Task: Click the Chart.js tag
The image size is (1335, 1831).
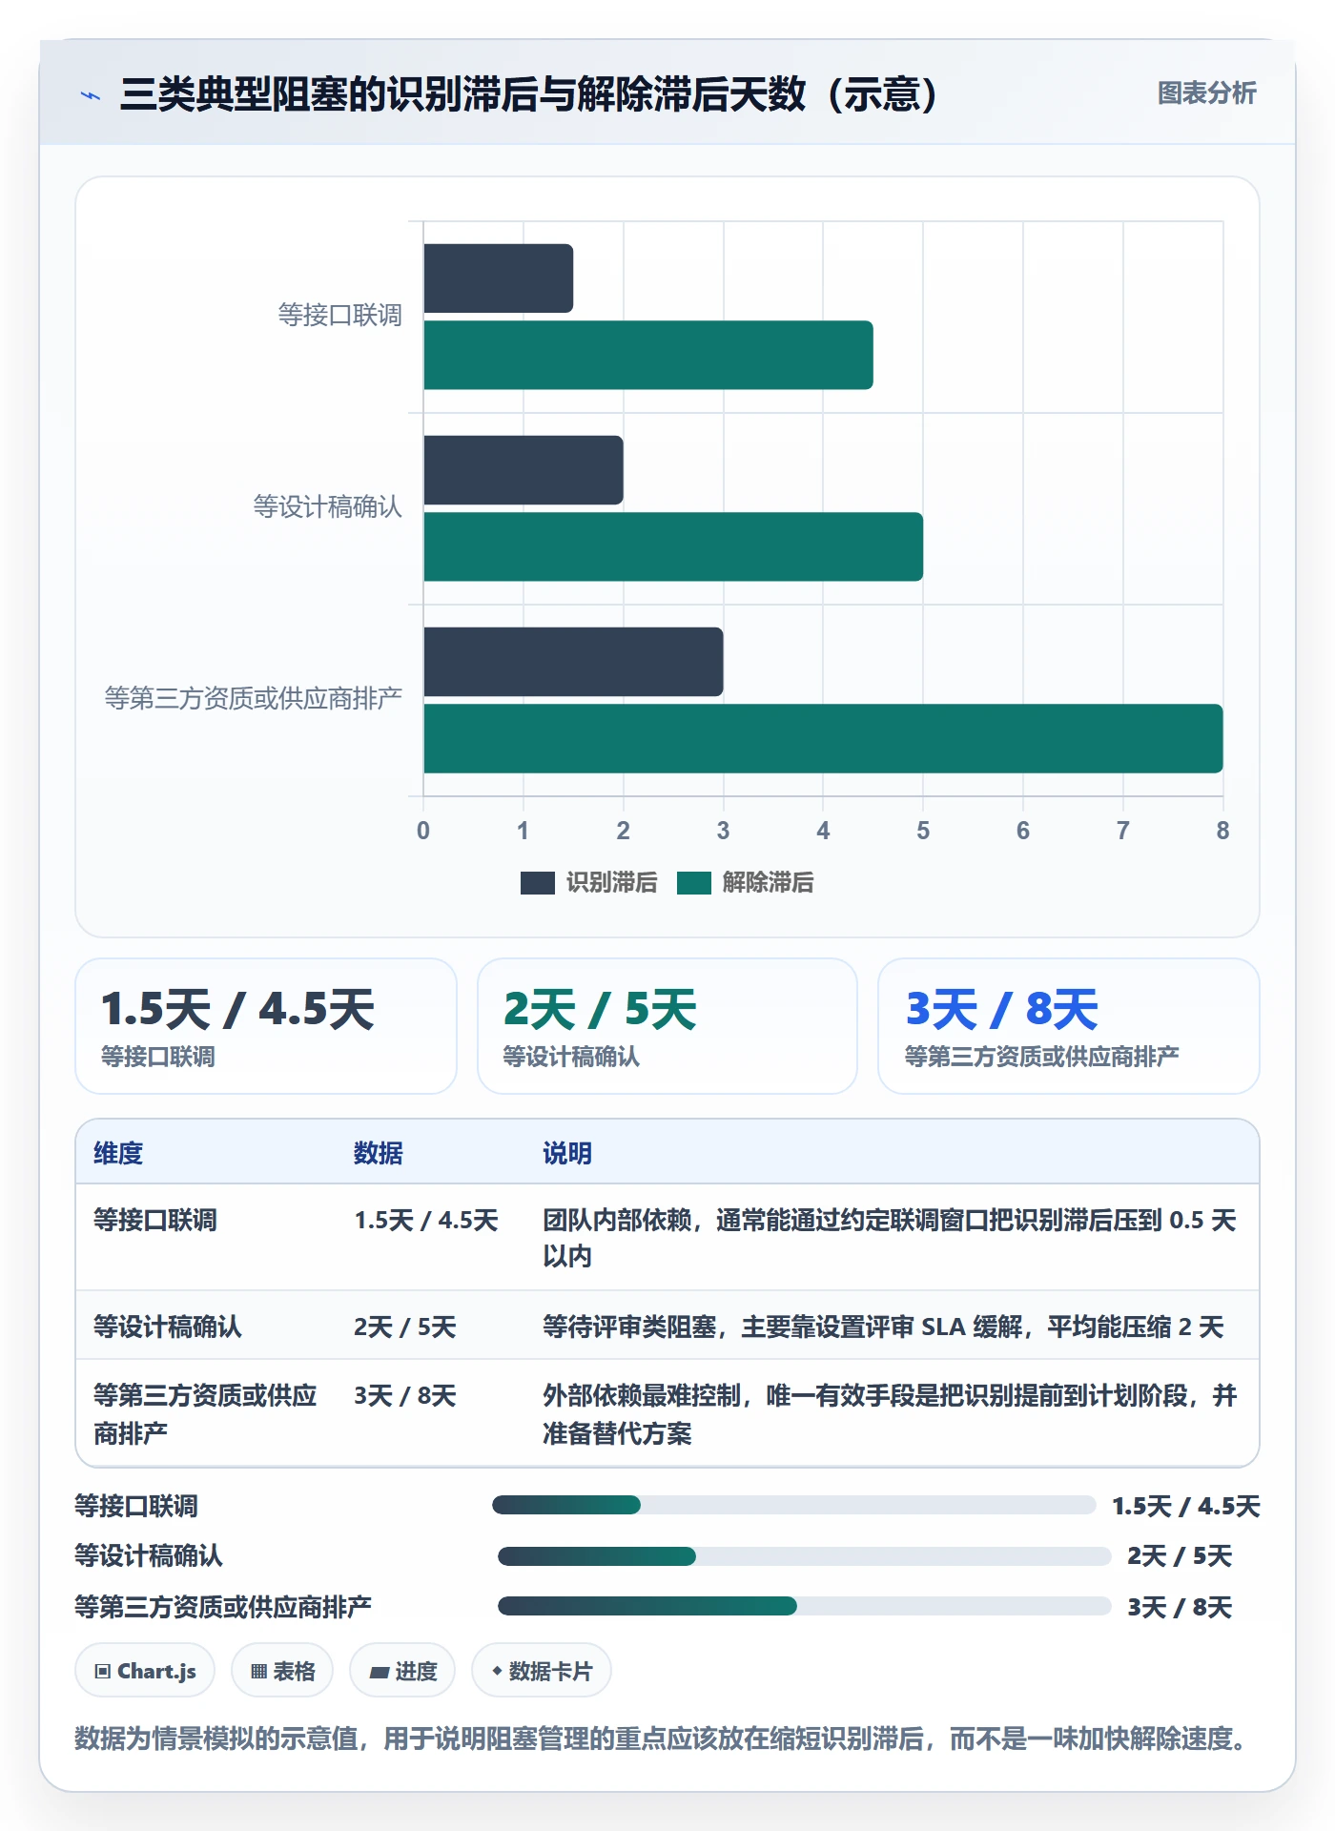Action: (x=145, y=1671)
